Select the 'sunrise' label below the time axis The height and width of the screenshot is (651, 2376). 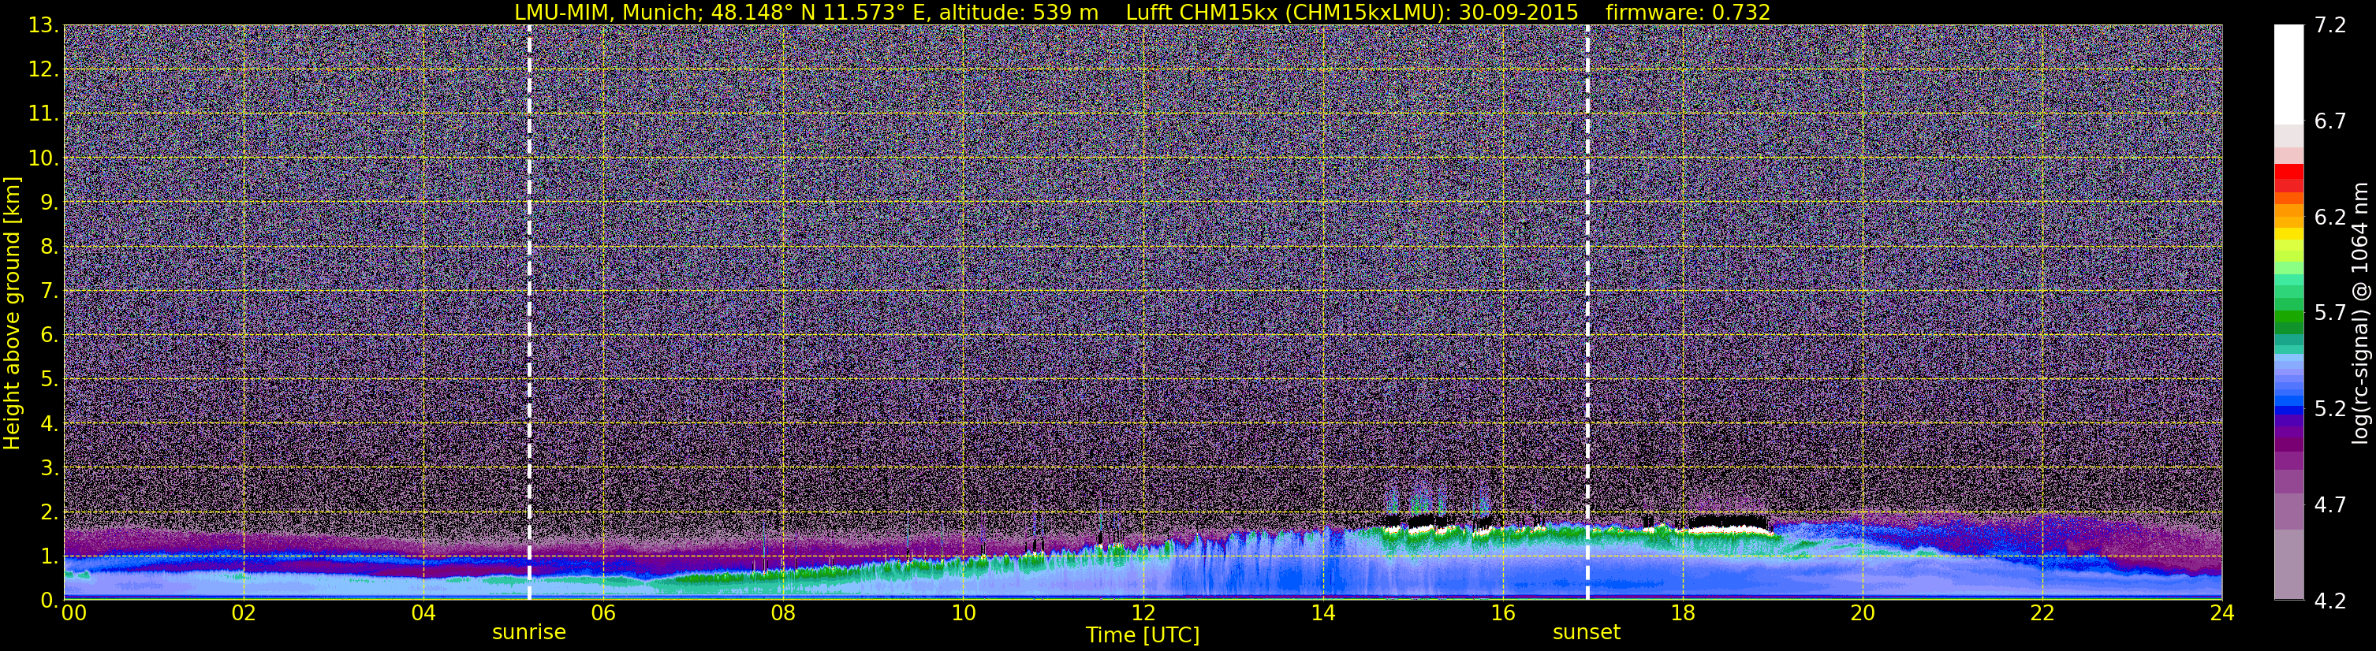pos(529,633)
